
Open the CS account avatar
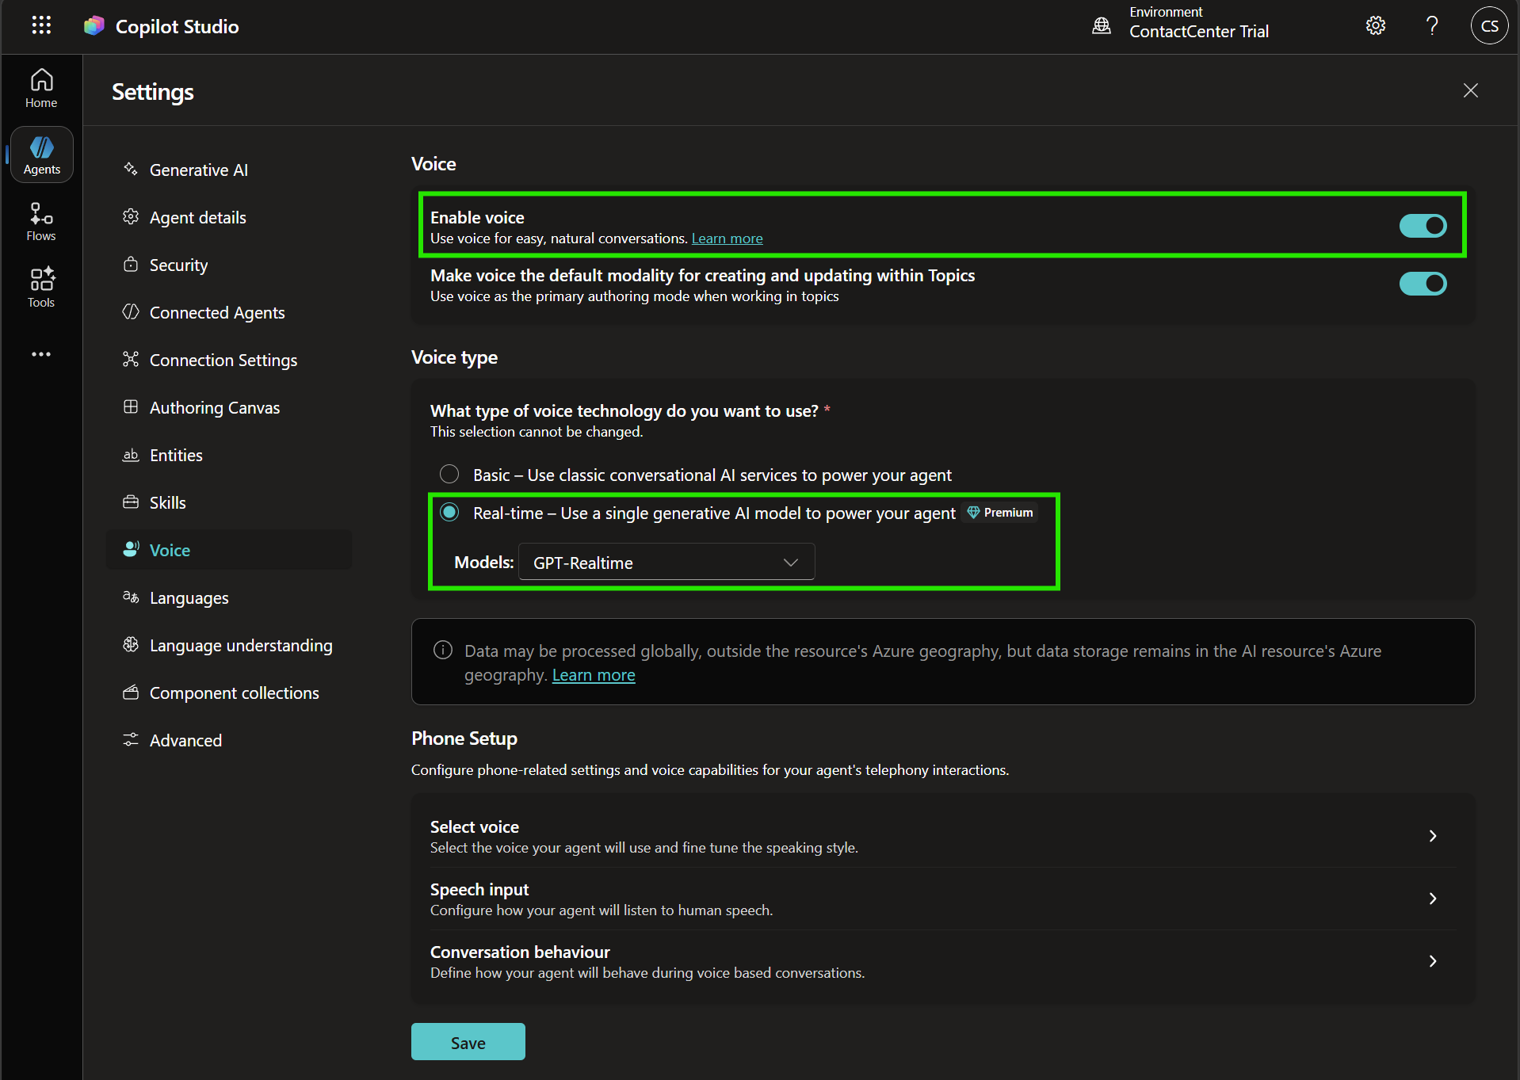[x=1489, y=25]
